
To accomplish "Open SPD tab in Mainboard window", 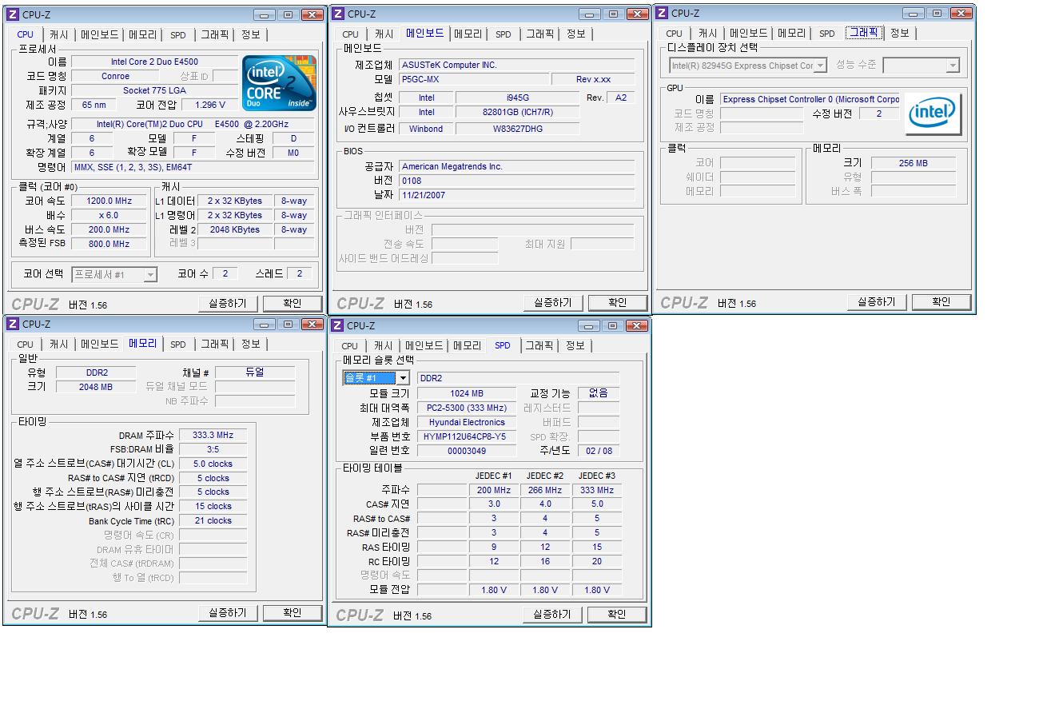I will [503, 34].
